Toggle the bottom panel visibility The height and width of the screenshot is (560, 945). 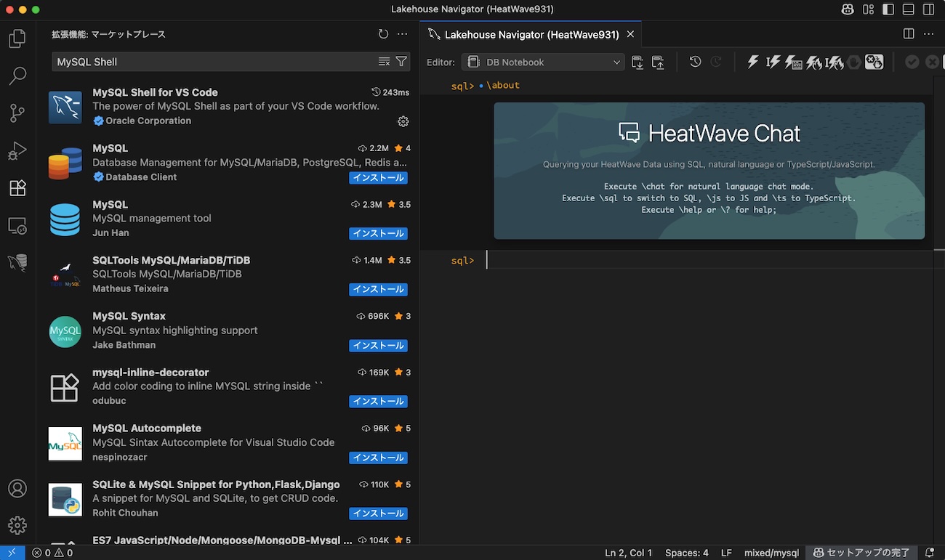pos(909,9)
